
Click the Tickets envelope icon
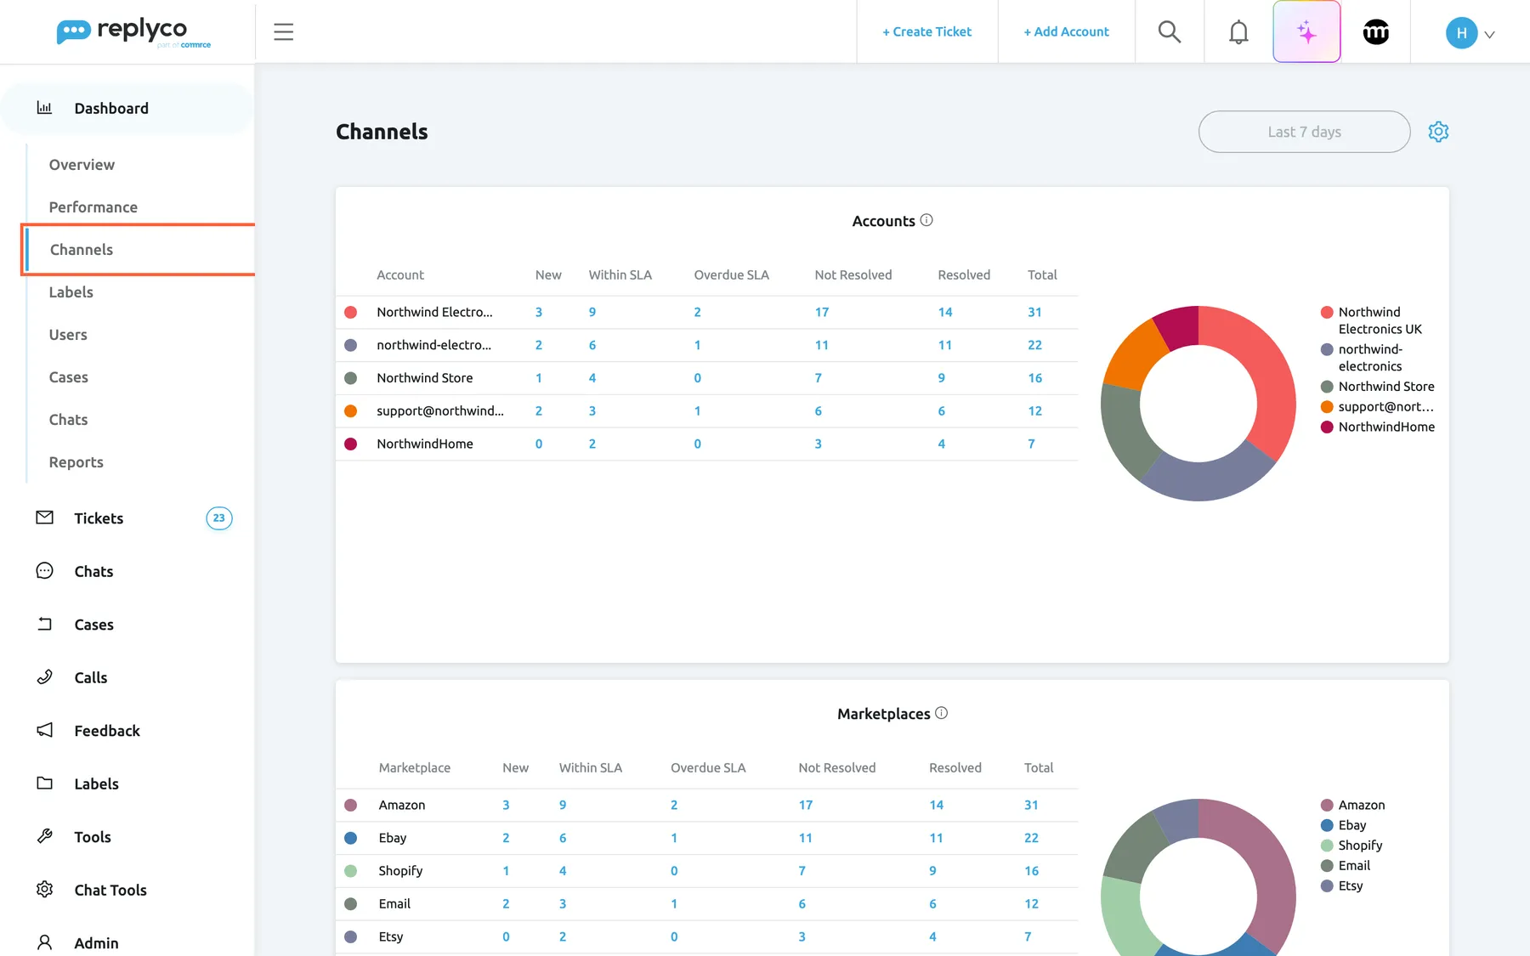click(x=45, y=518)
